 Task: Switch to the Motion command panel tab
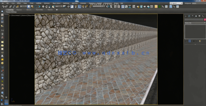coord(196,16)
